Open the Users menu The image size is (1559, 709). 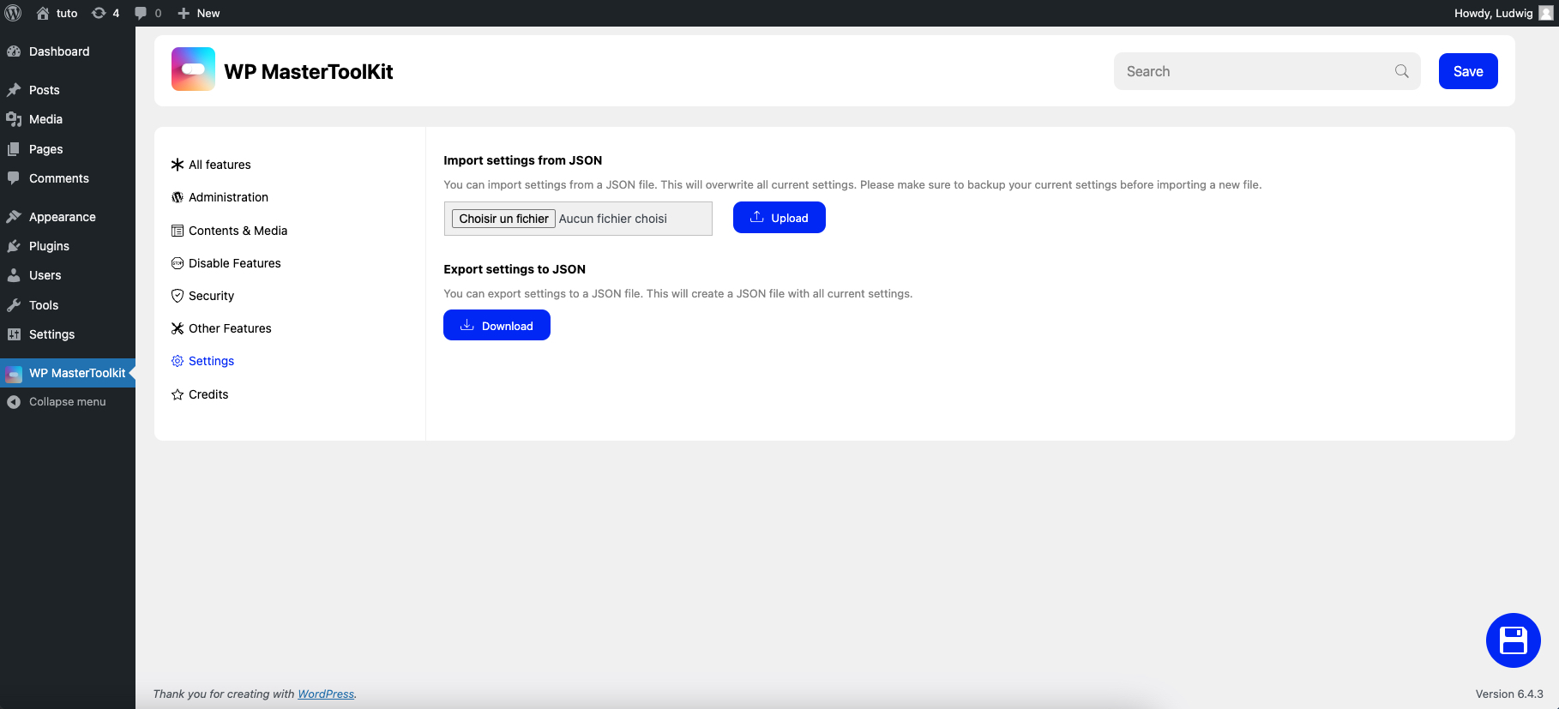pos(68,275)
